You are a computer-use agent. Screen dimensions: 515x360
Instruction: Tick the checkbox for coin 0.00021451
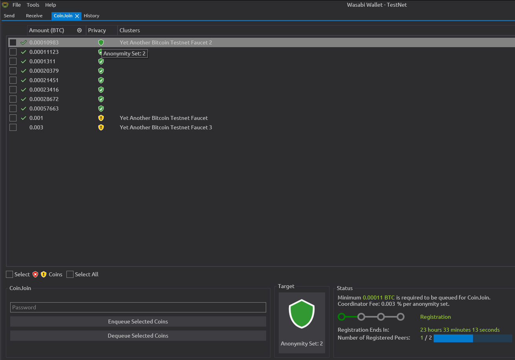point(13,80)
